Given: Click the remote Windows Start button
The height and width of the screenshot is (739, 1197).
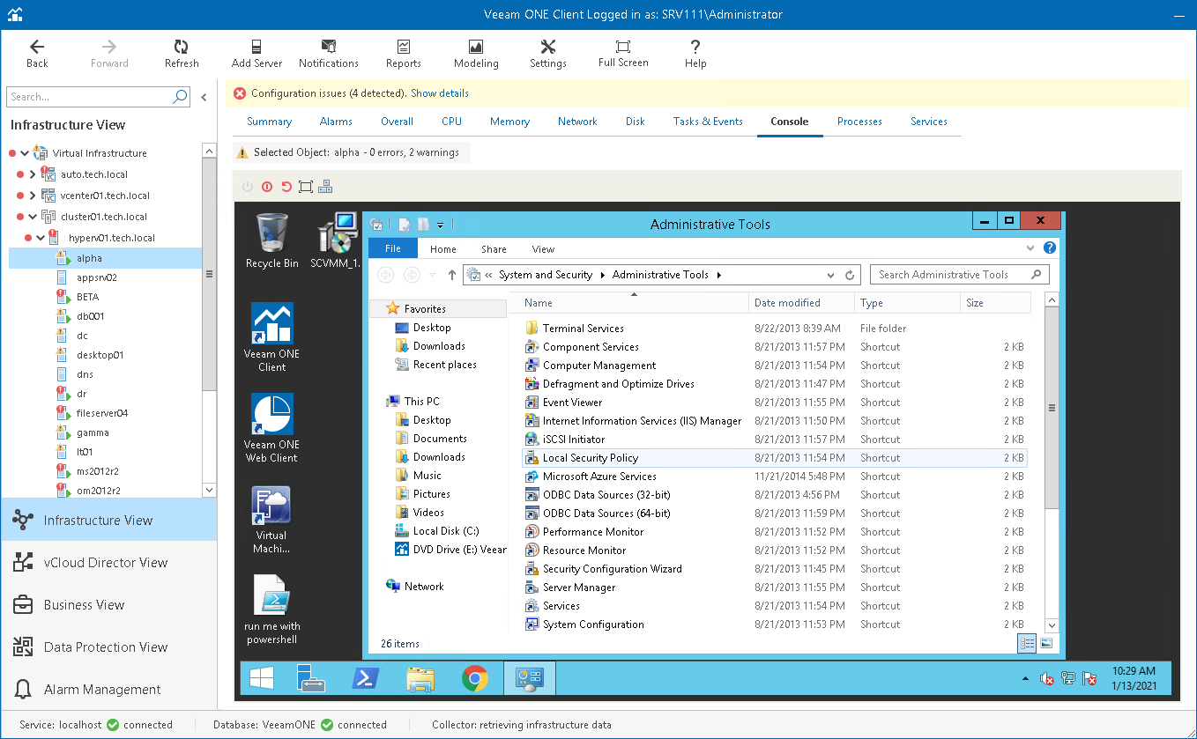Looking at the screenshot, I should 262,678.
